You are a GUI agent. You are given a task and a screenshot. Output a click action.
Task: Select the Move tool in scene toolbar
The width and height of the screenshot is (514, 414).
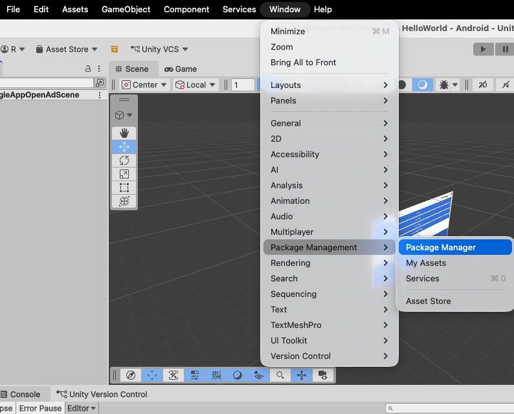point(124,147)
